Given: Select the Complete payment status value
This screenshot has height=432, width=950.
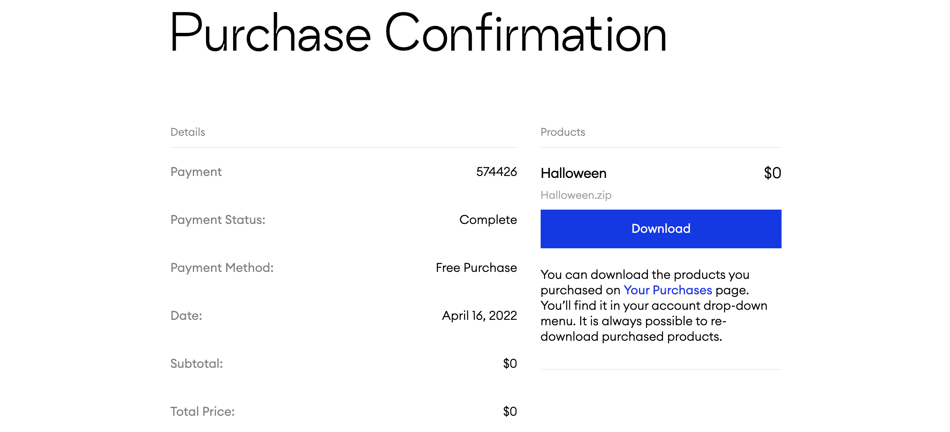Looking at the screenshot, I should [488, 220].
